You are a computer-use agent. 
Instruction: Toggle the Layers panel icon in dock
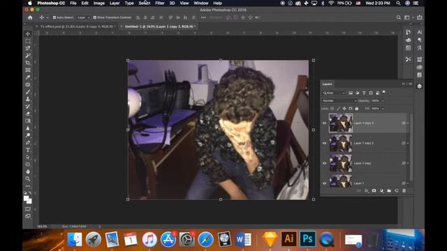point(419,86)
